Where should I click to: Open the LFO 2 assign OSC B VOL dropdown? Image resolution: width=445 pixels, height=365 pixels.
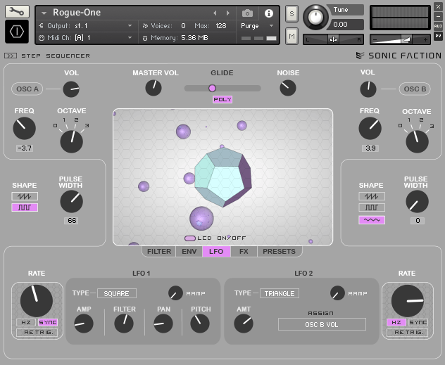[322, 324]
